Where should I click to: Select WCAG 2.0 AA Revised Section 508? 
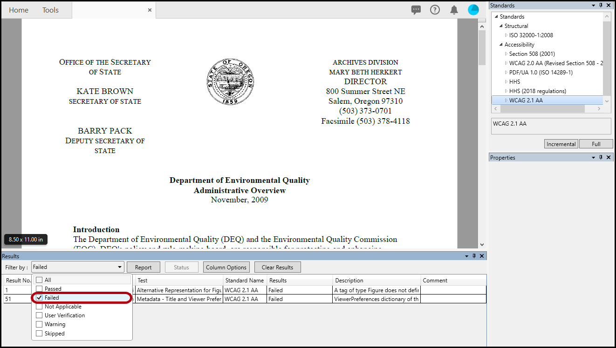click(556, 63)
